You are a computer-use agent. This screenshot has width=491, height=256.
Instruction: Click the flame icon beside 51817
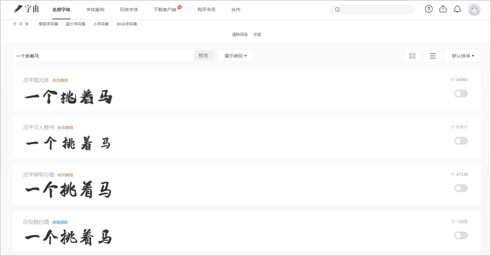pos(452,127)
